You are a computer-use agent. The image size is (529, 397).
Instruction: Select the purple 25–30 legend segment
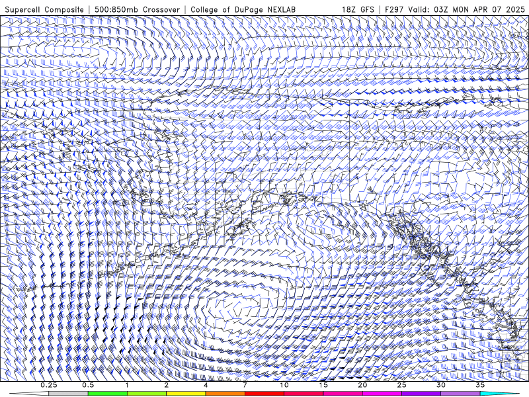[x=421, y=394]
